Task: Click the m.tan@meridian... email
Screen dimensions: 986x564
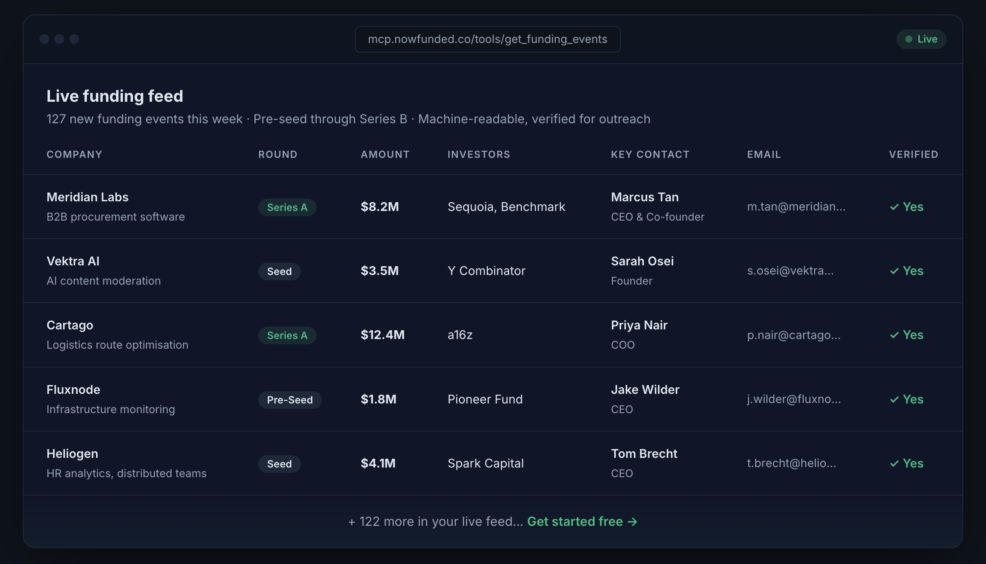Action: (796, 207)
